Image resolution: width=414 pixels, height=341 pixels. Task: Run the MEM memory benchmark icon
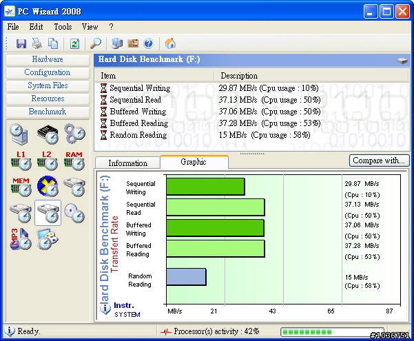[21, 187]
